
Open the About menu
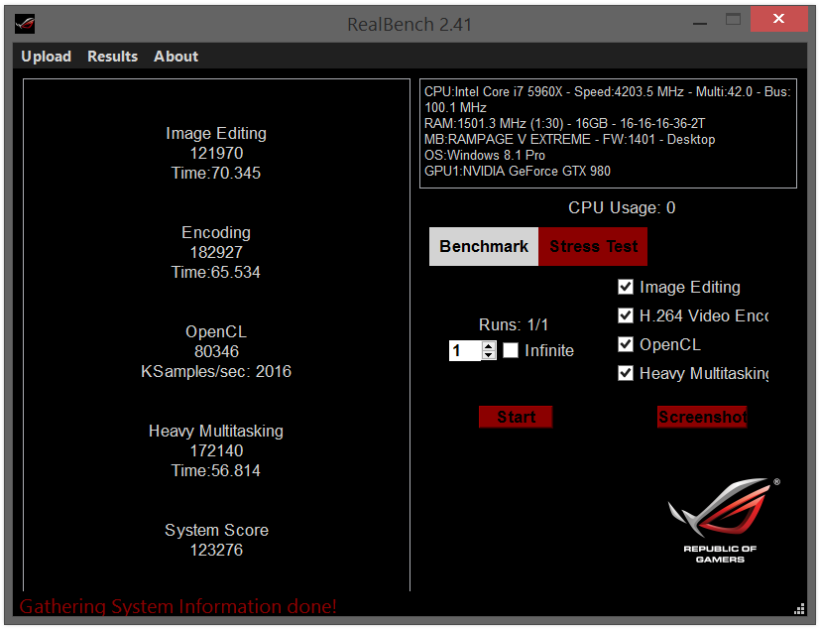pyautogui.click(x=176, y=57)
